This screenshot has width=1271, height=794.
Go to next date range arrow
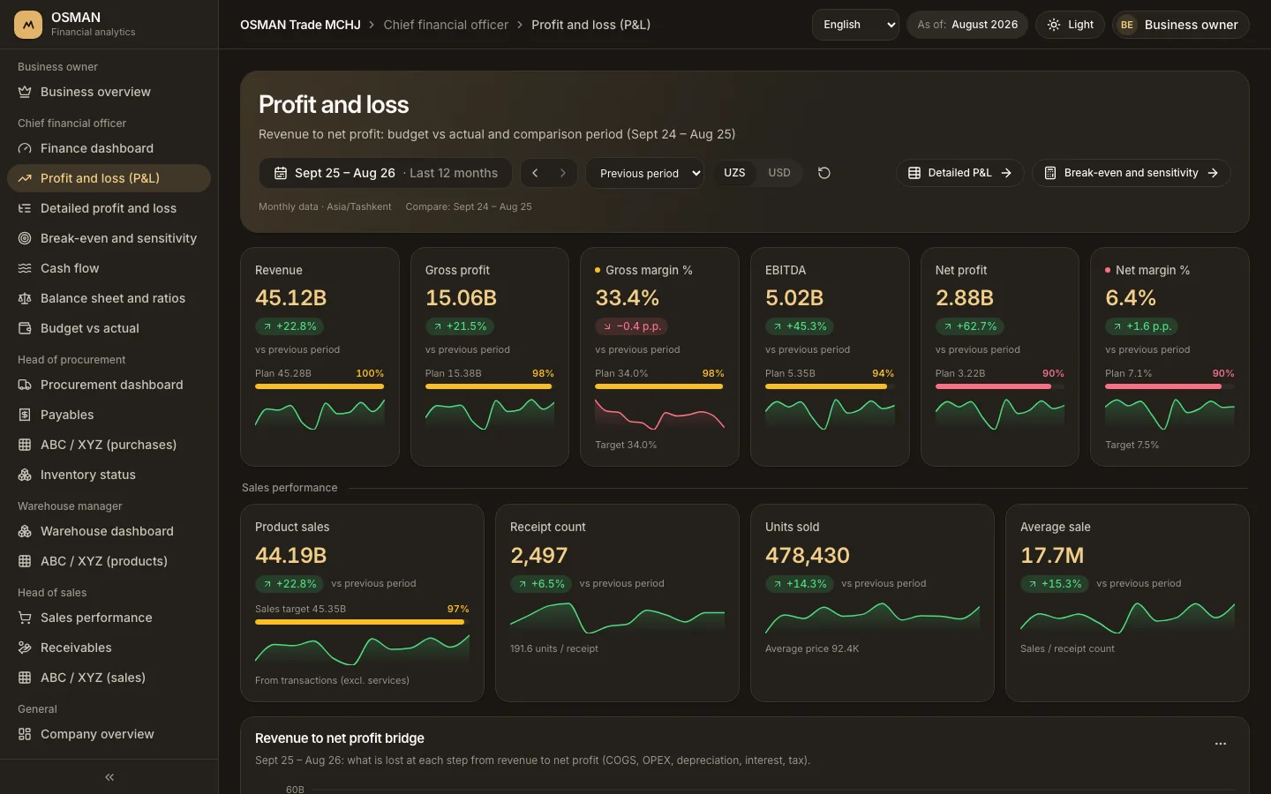pyautogui.click(x=563, y=173)
